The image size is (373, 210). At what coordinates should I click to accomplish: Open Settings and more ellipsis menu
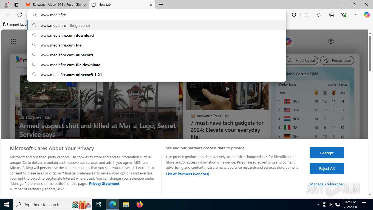pos(355,15)
